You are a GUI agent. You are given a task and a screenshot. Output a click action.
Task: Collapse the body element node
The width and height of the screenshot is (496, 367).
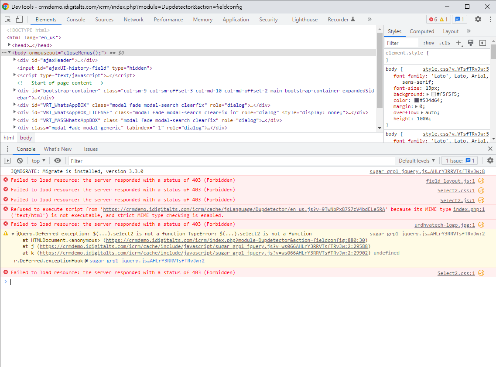tap(9, 52)
